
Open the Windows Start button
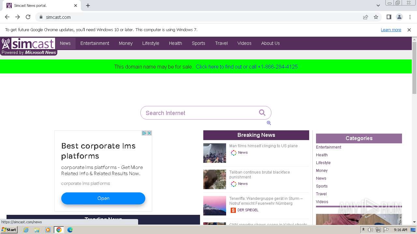[9, 230]
